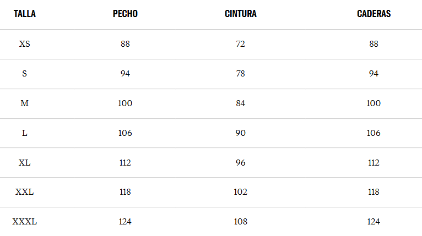
Task: Click waist value 72 for XS
Action: (241, 44)
